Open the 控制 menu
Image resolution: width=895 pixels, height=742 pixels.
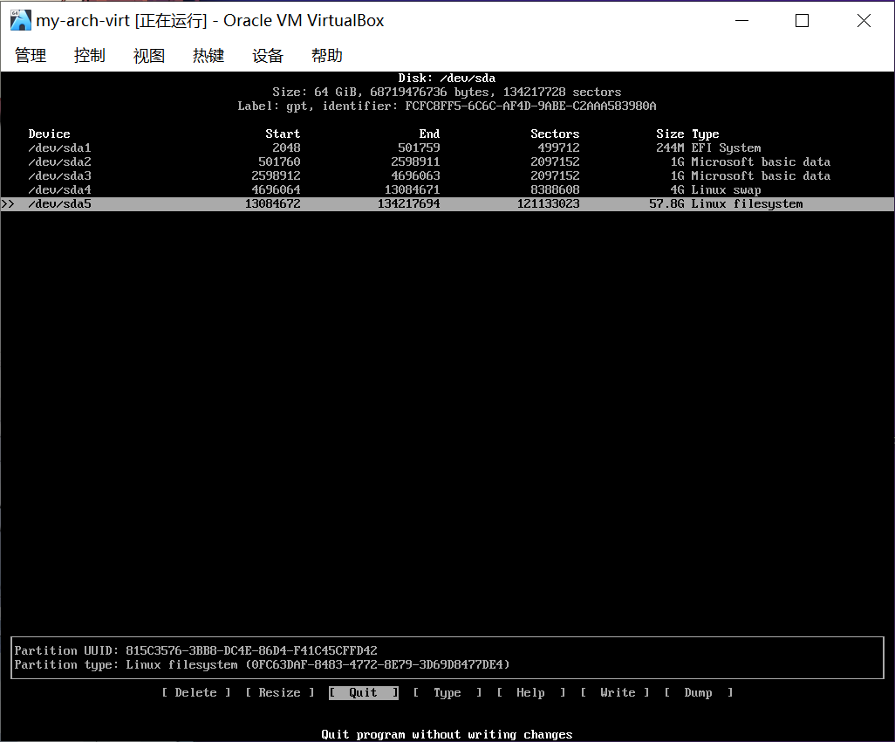point(90,56)
